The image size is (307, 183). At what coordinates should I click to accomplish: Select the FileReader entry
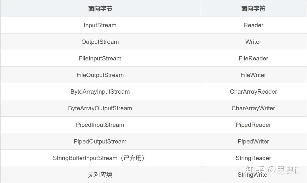coord(253,58)
